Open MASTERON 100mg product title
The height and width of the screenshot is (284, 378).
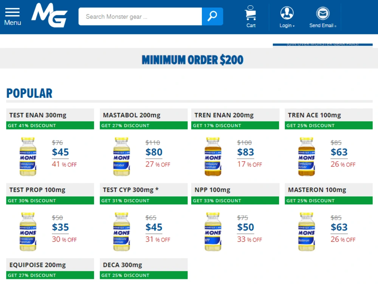point(317,190)
